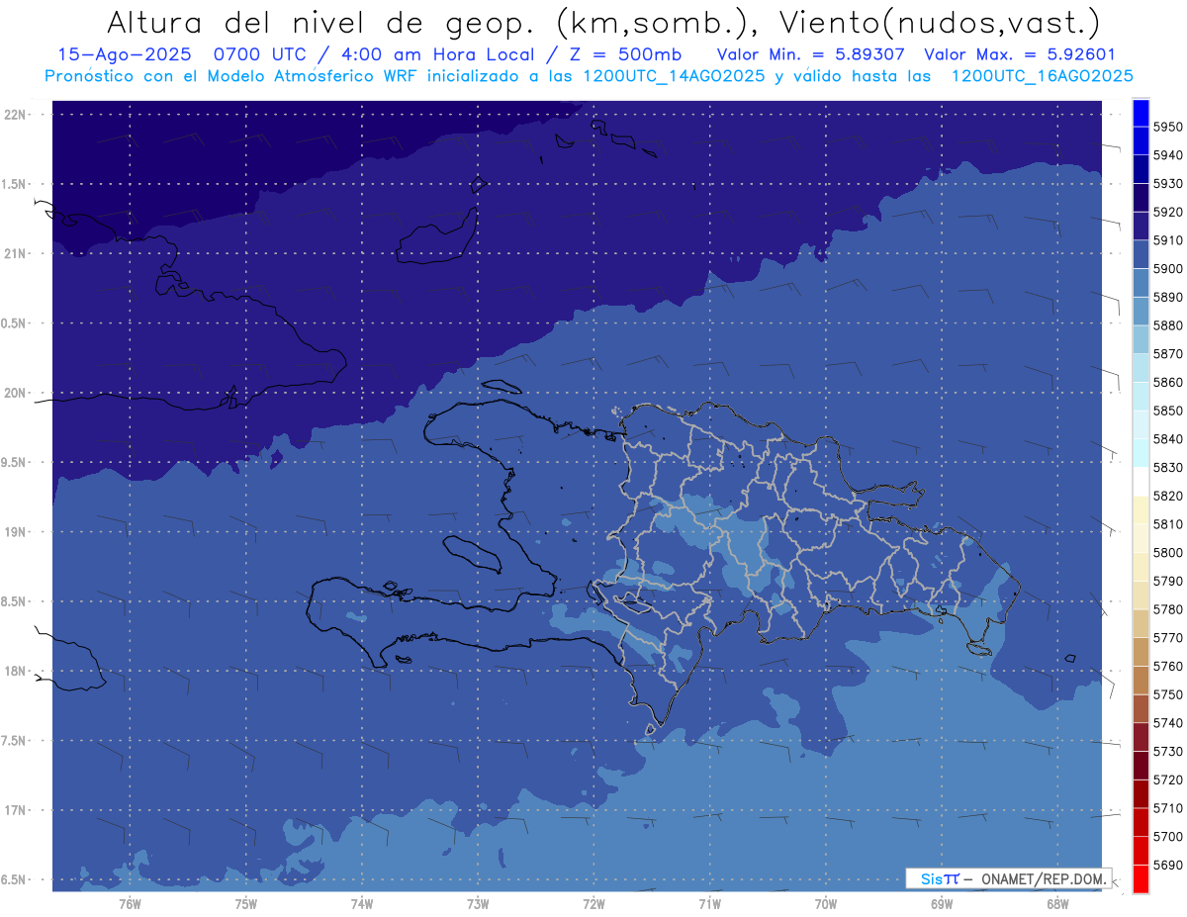Screen dimensions: 1187x917
Task: Click the '22N' latitude label
Action: (16, 114)
